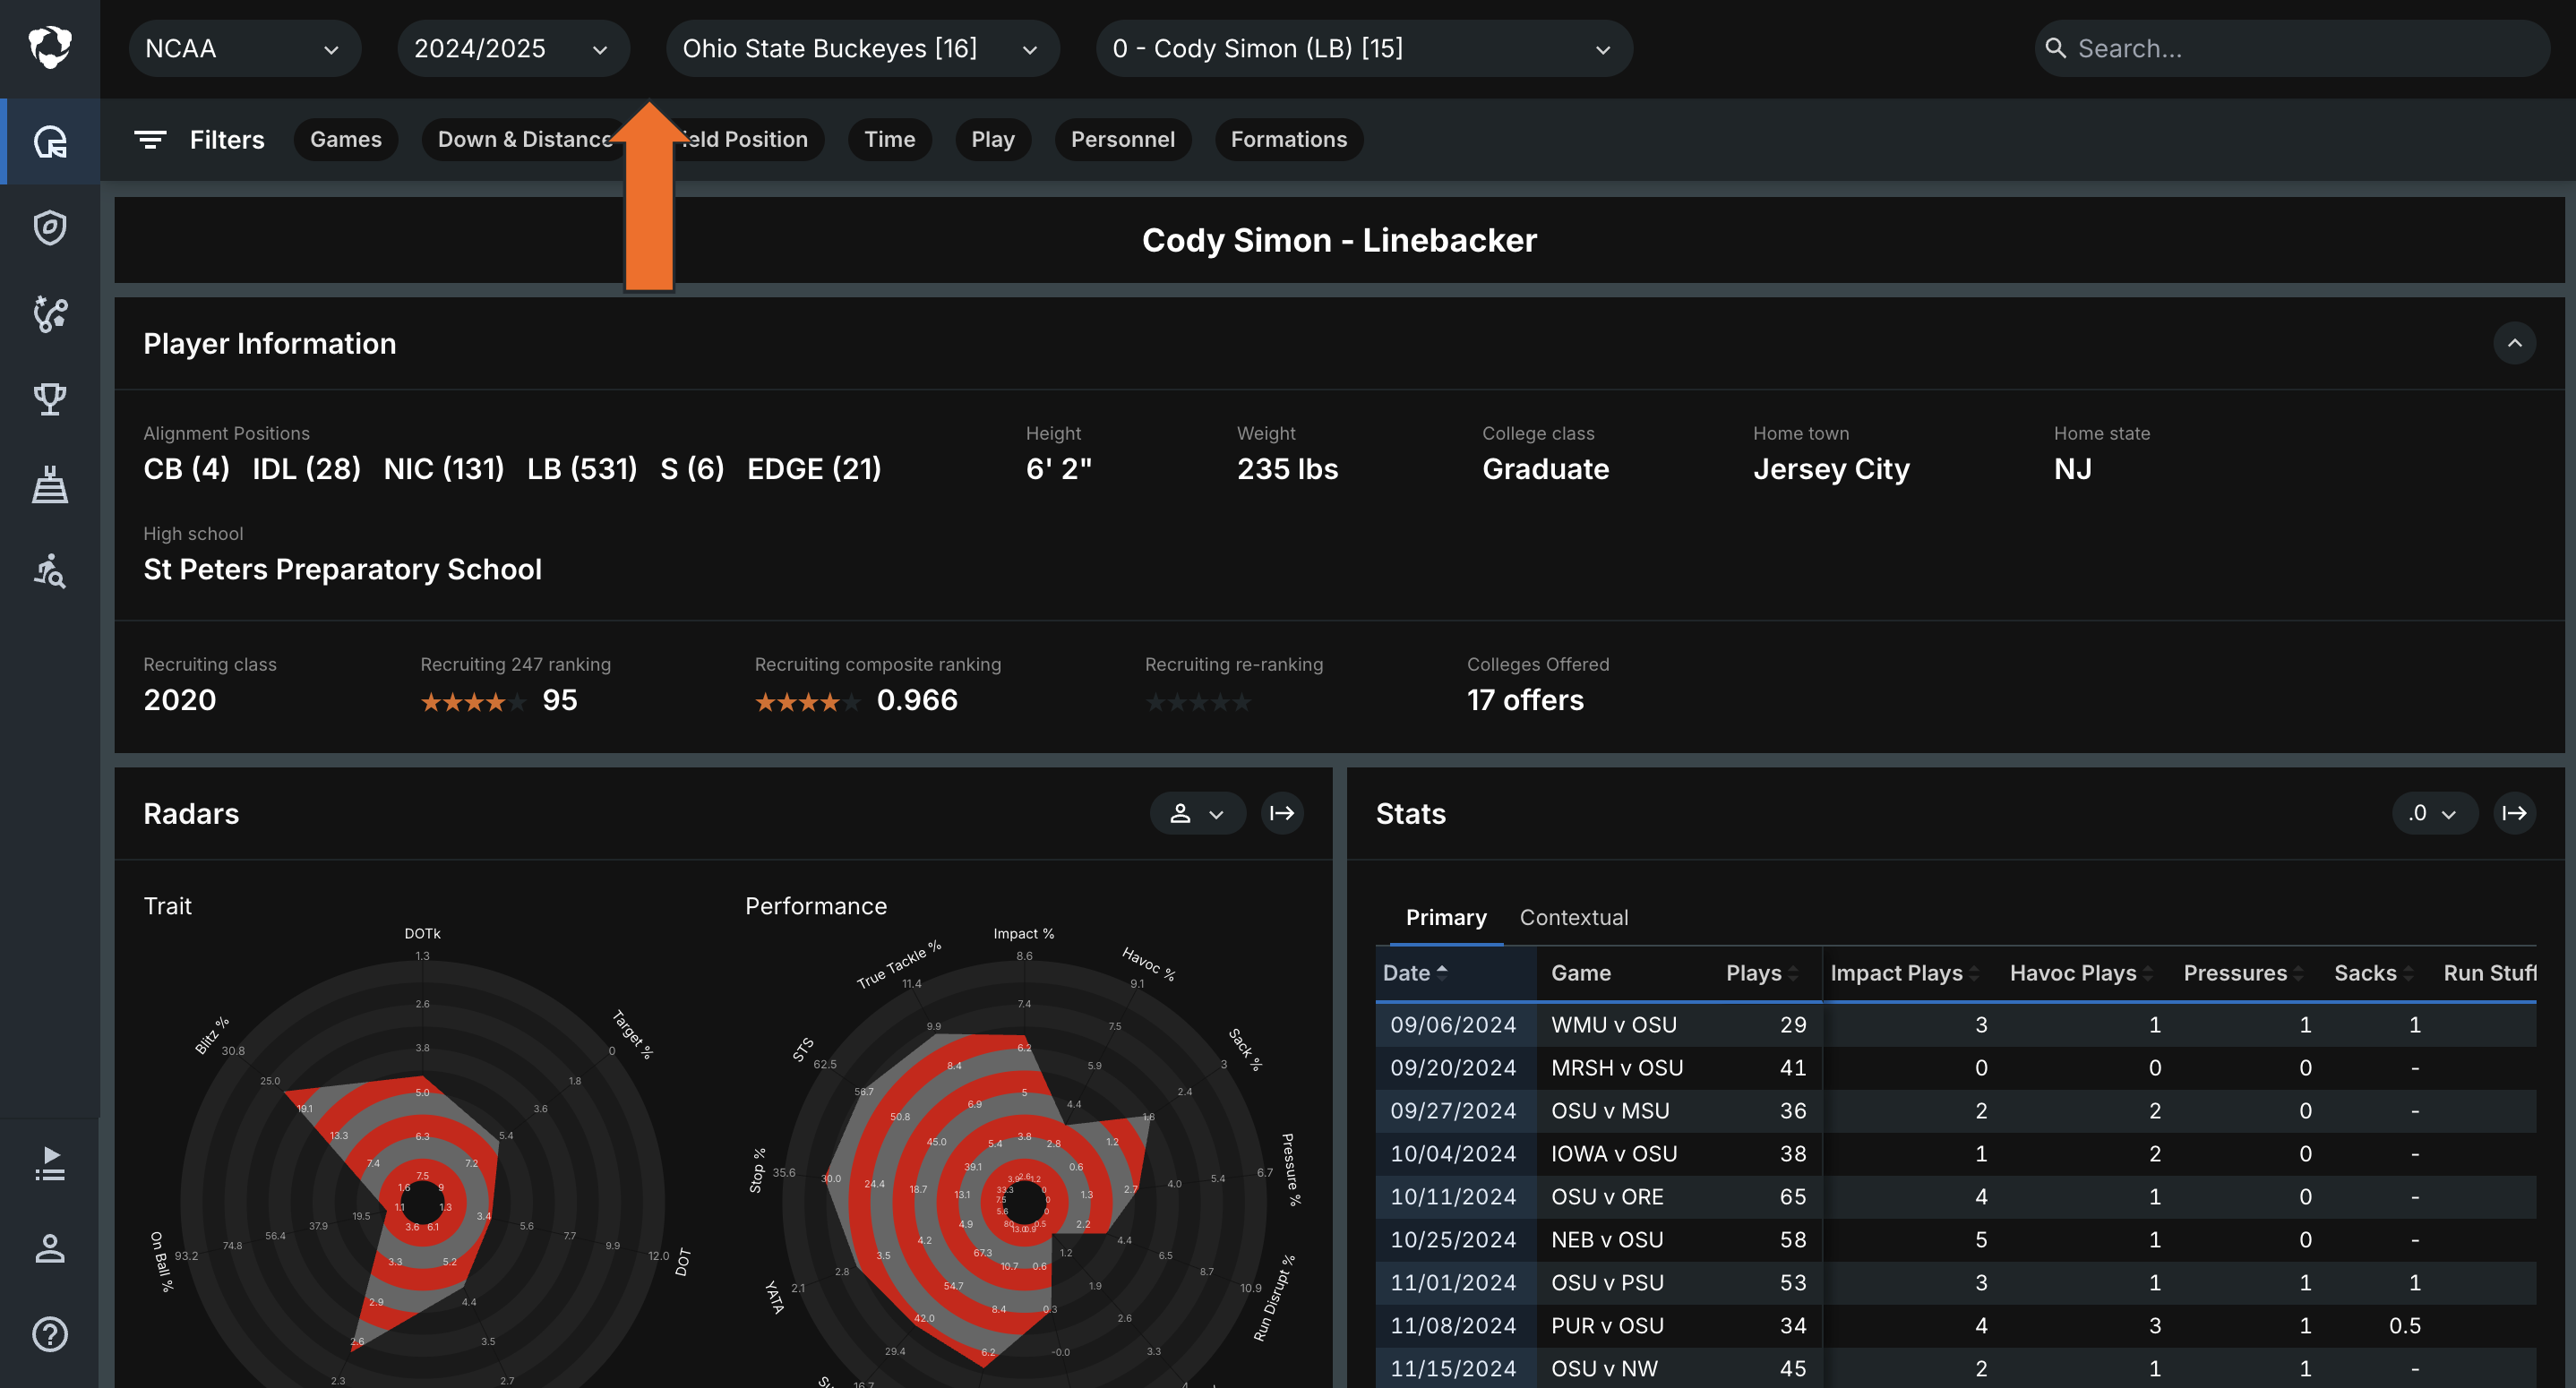Select the WMU v OSU game row
Viewport: 2576px width, 1388px height.
coord(1955,1024)
